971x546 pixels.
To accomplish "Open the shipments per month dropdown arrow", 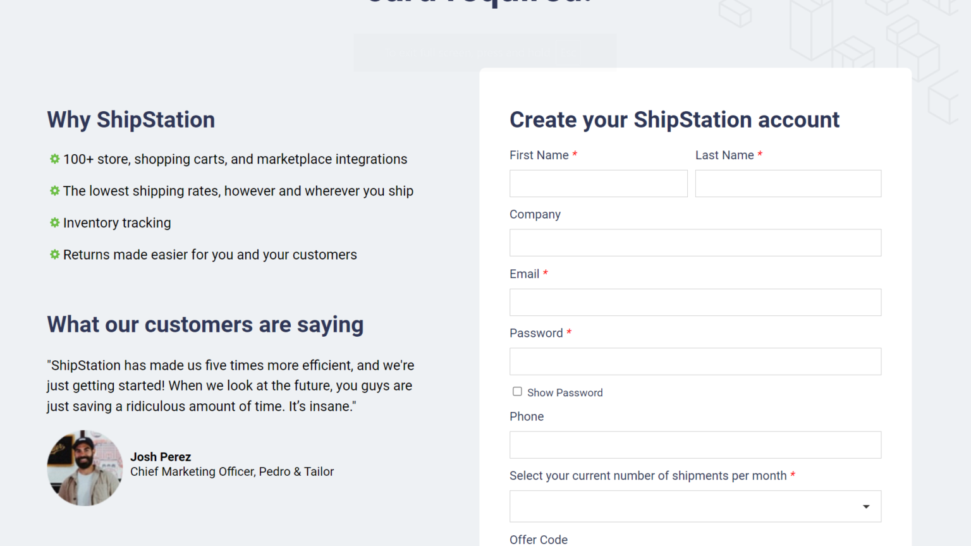I will point(866,507).
